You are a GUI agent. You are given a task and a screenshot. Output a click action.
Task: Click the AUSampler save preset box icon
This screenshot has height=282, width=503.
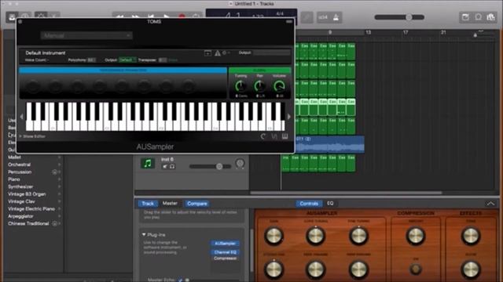click(x=207, y=53)
